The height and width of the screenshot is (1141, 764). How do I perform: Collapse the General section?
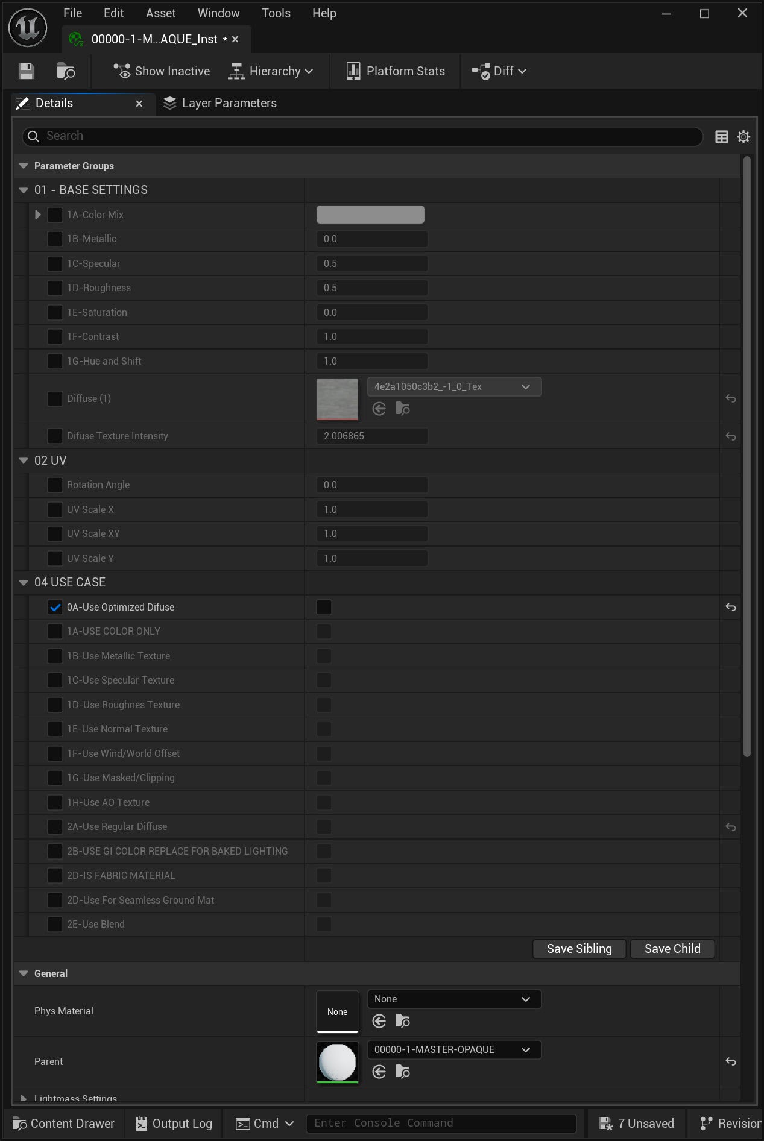(24, 973)
